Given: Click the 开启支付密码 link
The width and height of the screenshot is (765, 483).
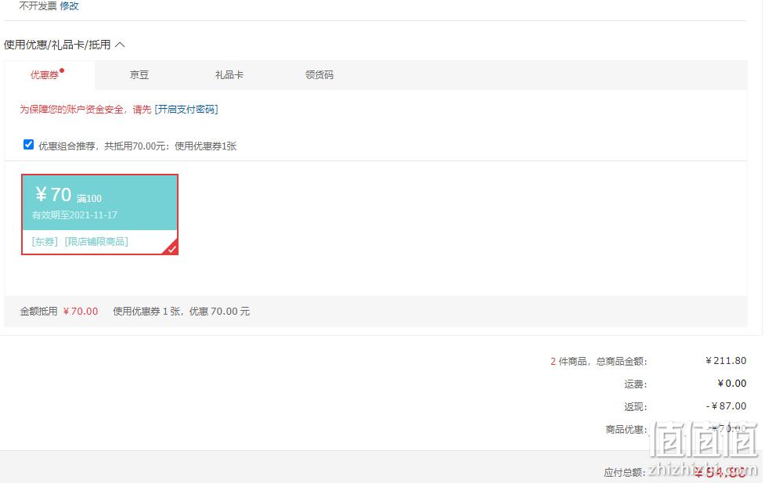Looking at the screenshot, I should point(186,110).
